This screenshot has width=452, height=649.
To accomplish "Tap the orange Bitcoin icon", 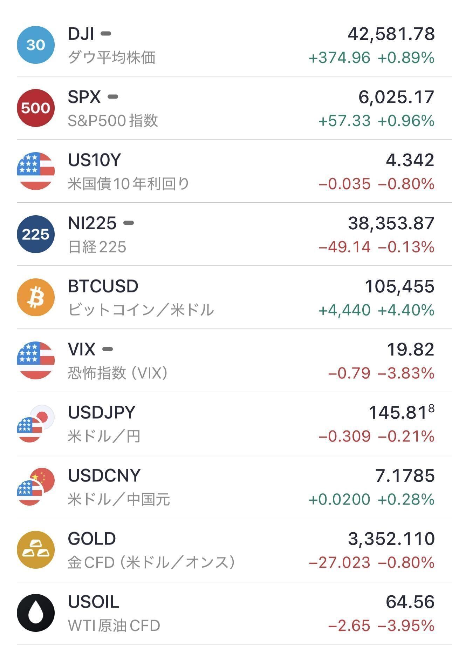I will 36,297.
